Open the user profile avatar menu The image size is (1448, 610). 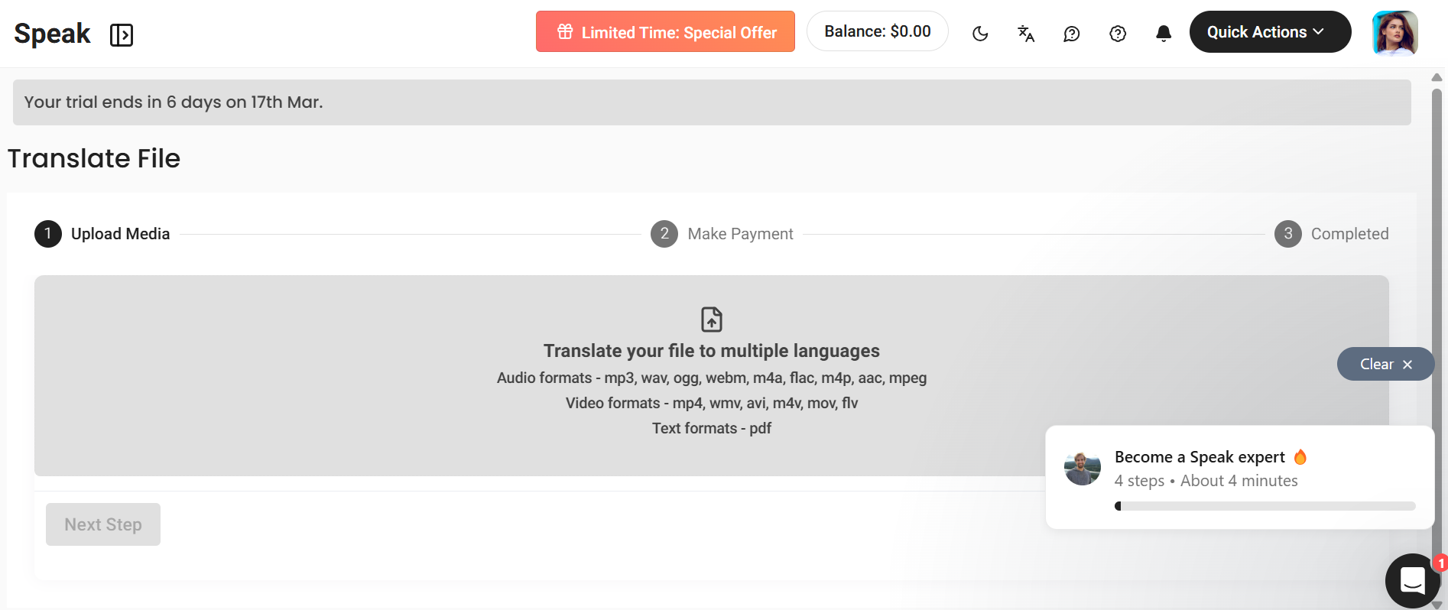coord(1395,33)
